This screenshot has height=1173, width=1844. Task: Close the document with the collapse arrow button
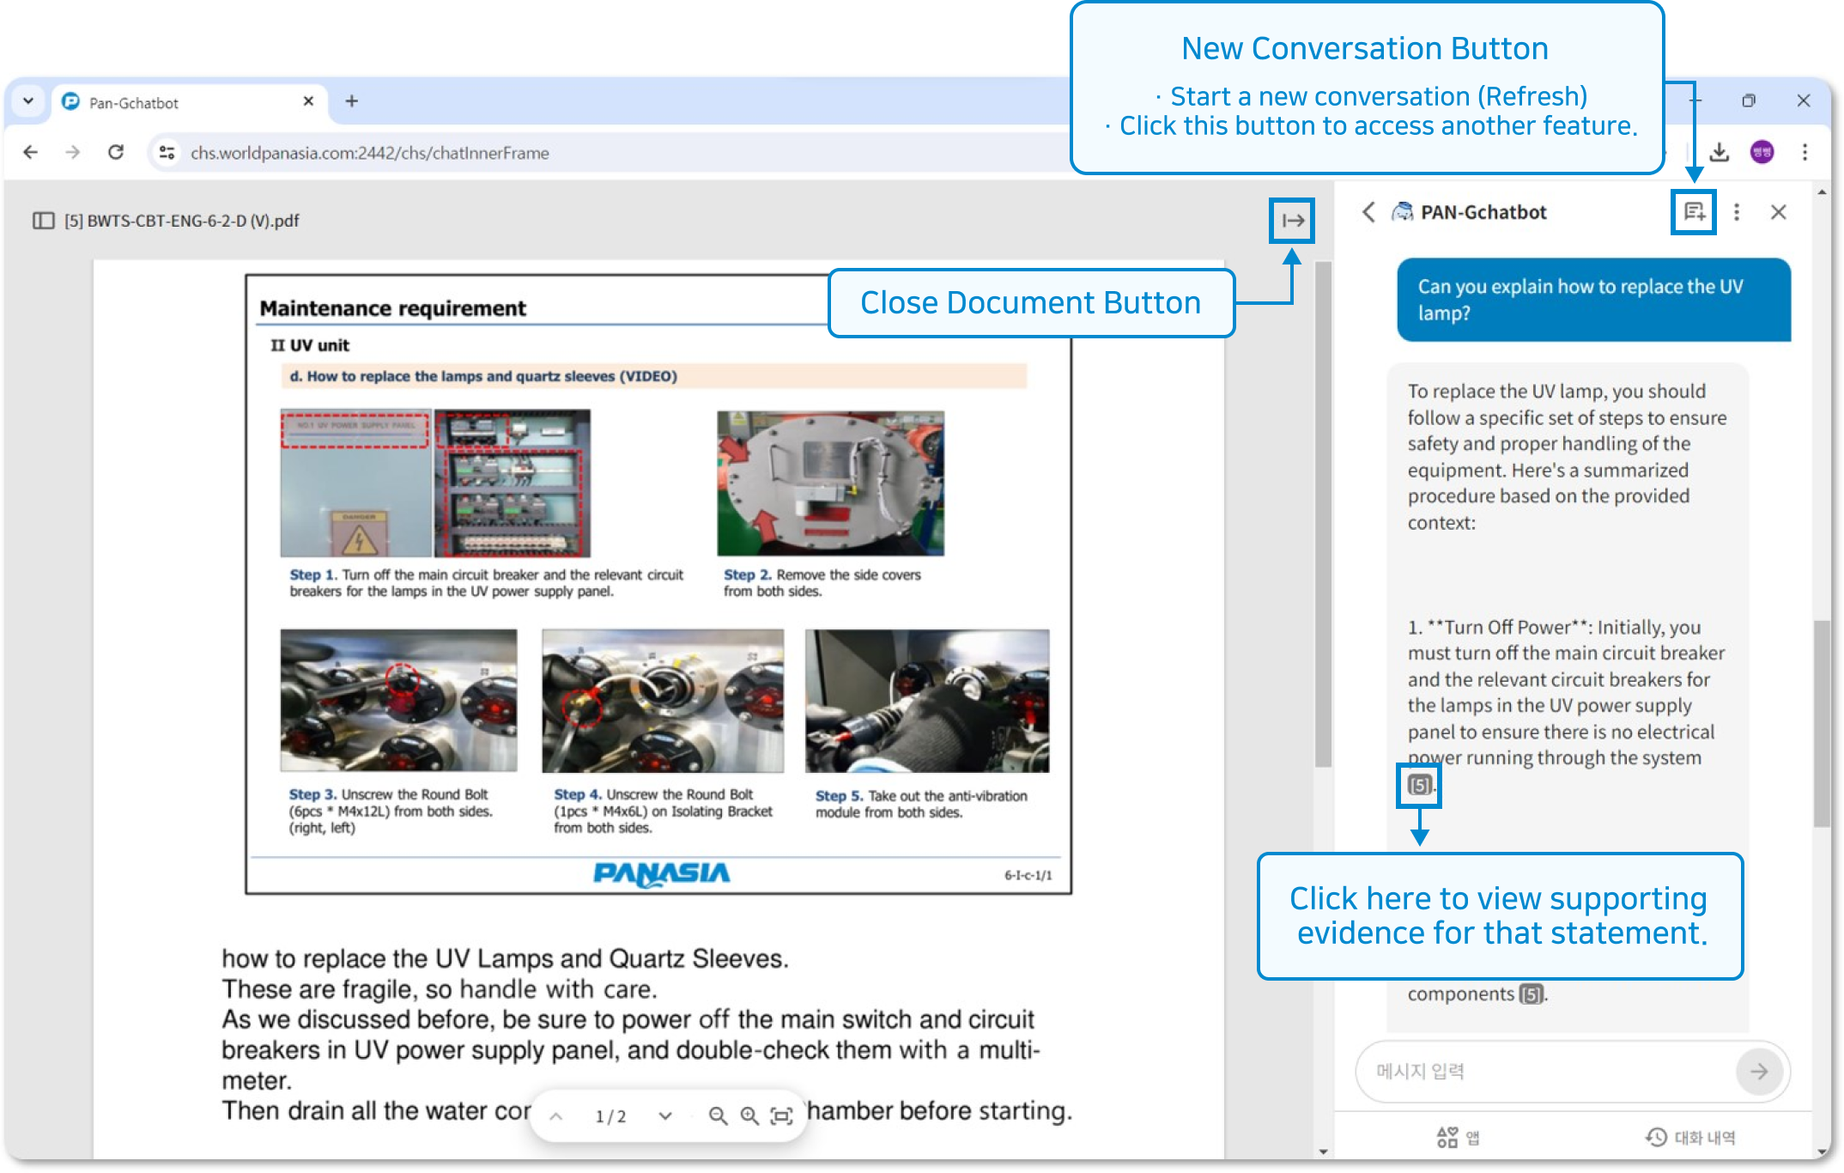[1293, 221]
